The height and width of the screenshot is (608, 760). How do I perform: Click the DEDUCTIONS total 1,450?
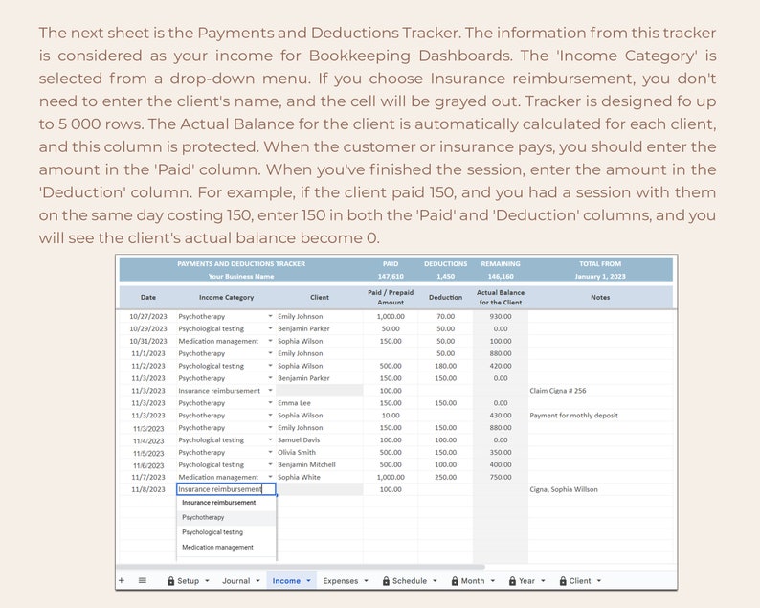[x=445, y=277]
